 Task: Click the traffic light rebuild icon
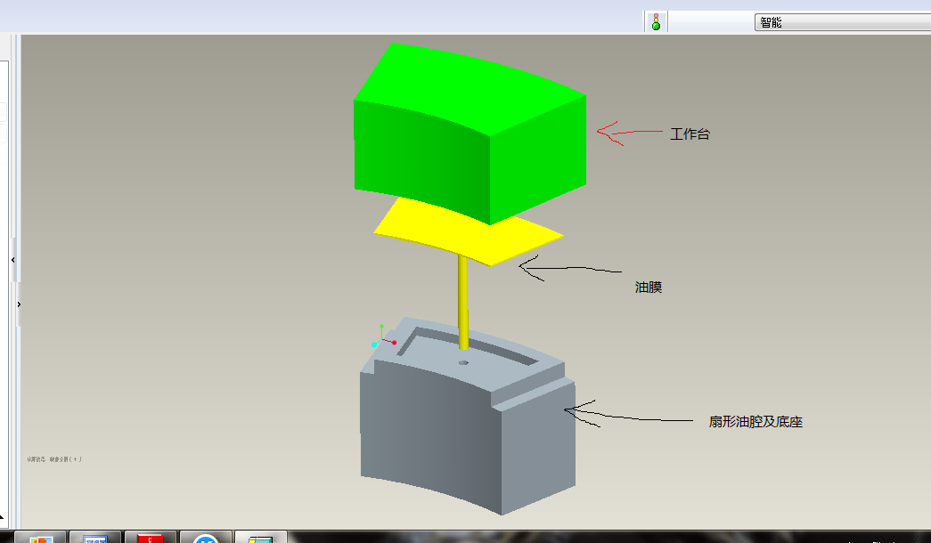657,22
